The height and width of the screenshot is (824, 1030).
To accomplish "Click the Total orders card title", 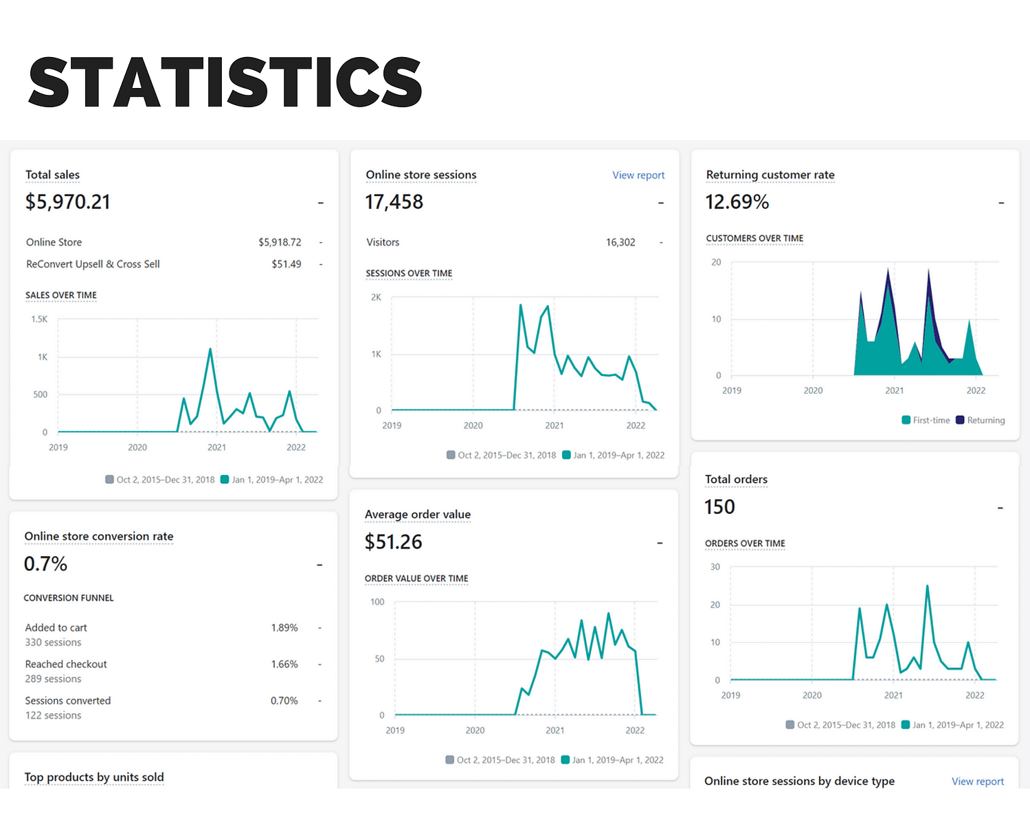I will coord(736,479).
